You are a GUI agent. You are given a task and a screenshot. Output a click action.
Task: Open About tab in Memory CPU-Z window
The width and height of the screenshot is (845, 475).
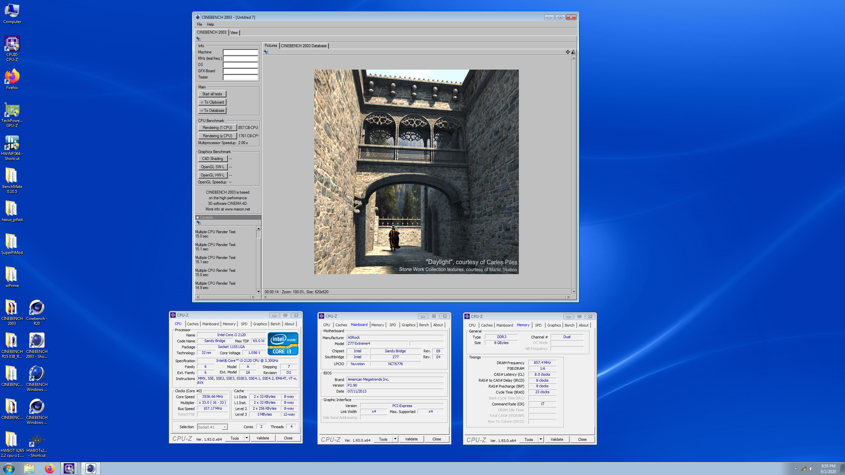(x=583, y=325)
